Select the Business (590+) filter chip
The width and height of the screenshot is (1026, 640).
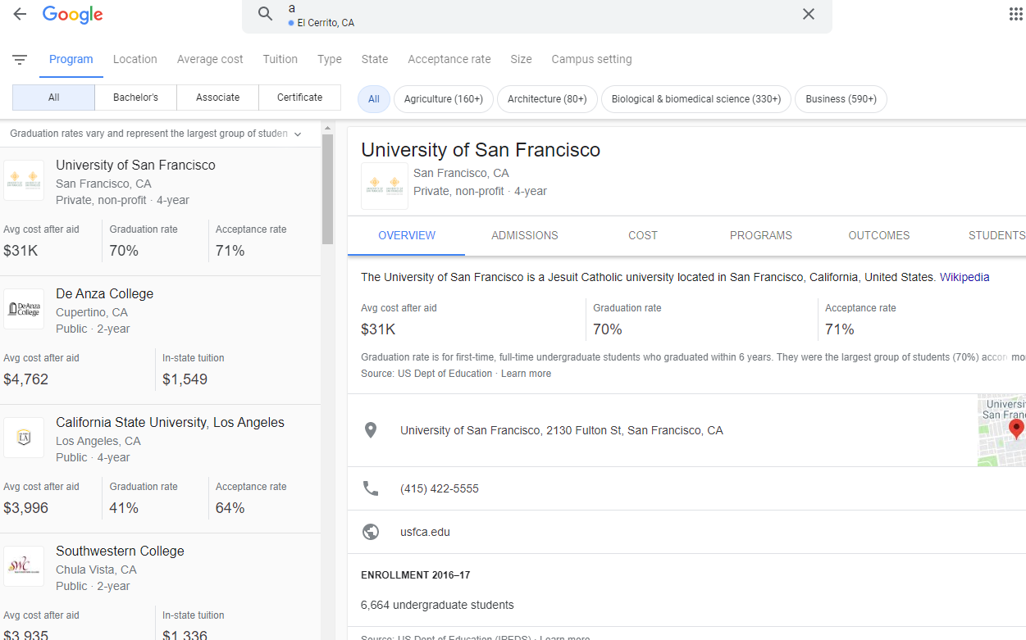tap(841, 98)
